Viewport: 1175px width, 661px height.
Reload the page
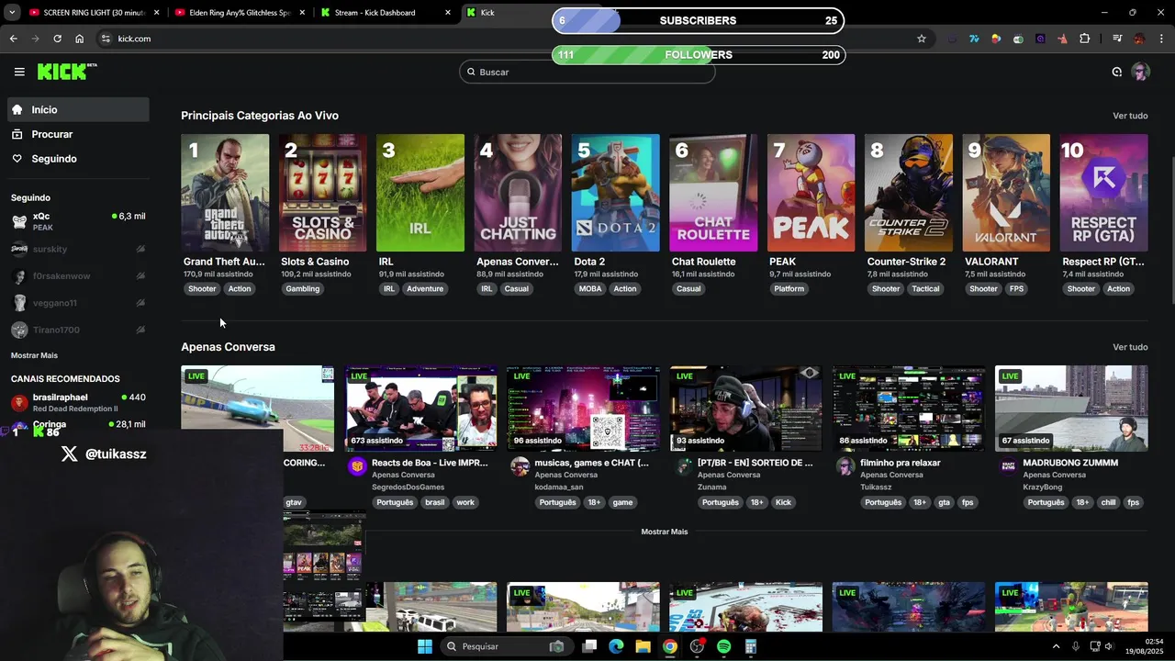pos(57,39)
